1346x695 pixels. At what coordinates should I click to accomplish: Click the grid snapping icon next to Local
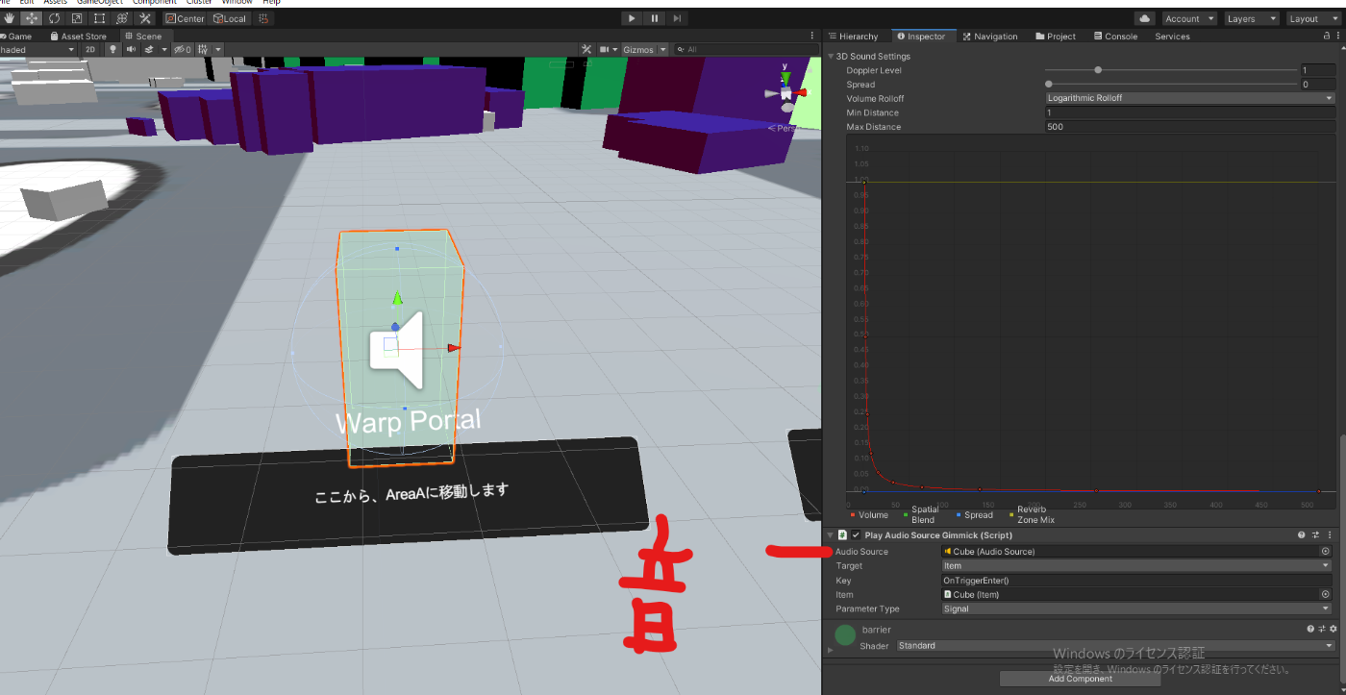(264, 18)
